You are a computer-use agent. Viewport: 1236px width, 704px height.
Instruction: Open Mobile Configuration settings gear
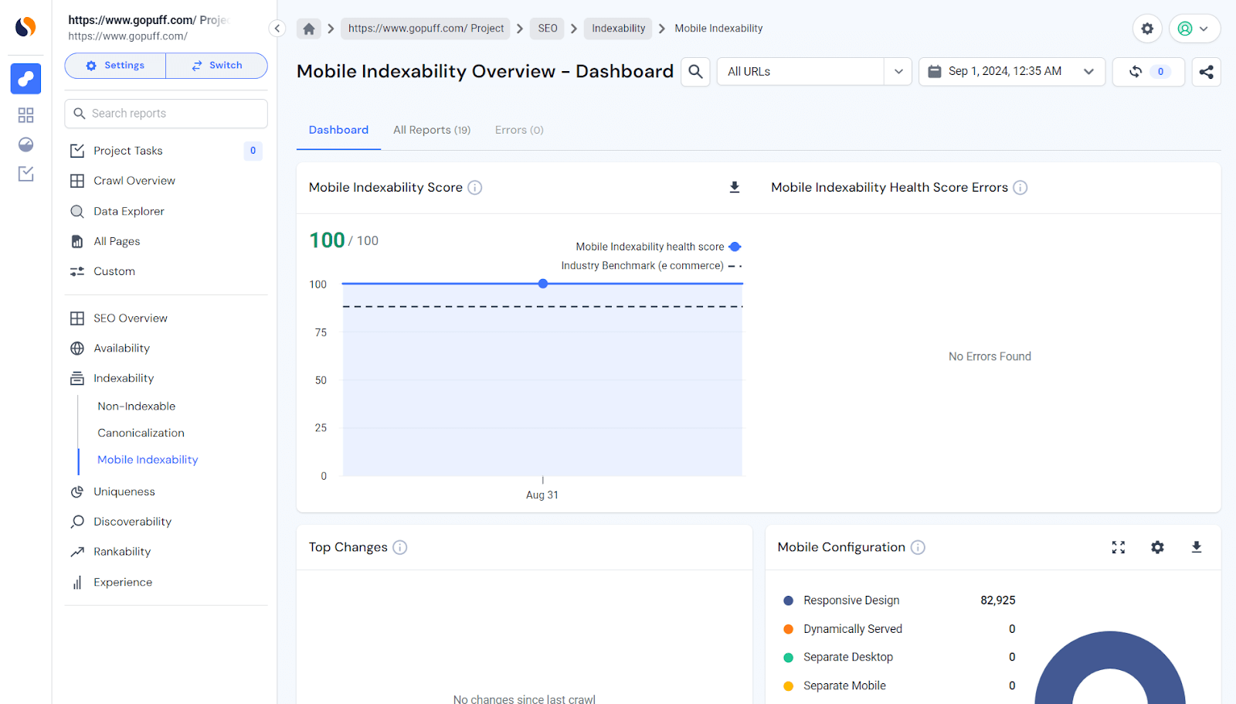point(1157,547)
